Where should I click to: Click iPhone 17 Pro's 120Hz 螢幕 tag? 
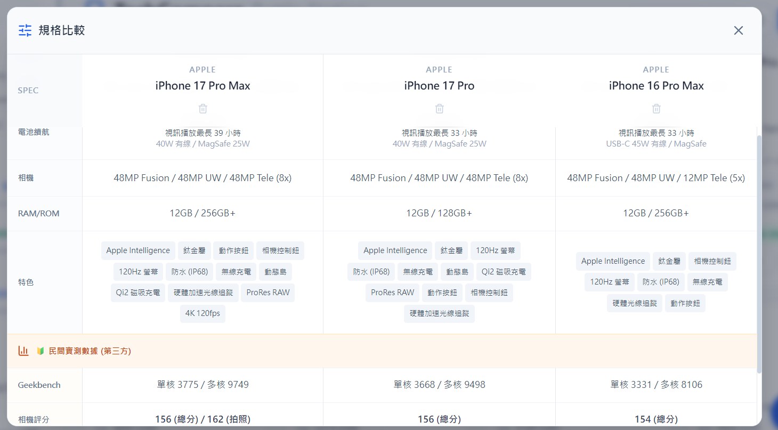pyautogui.click(x=496, y=250)
